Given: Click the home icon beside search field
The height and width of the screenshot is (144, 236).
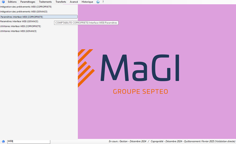Looking at the screenshot, I should click(x=3, y=141).
